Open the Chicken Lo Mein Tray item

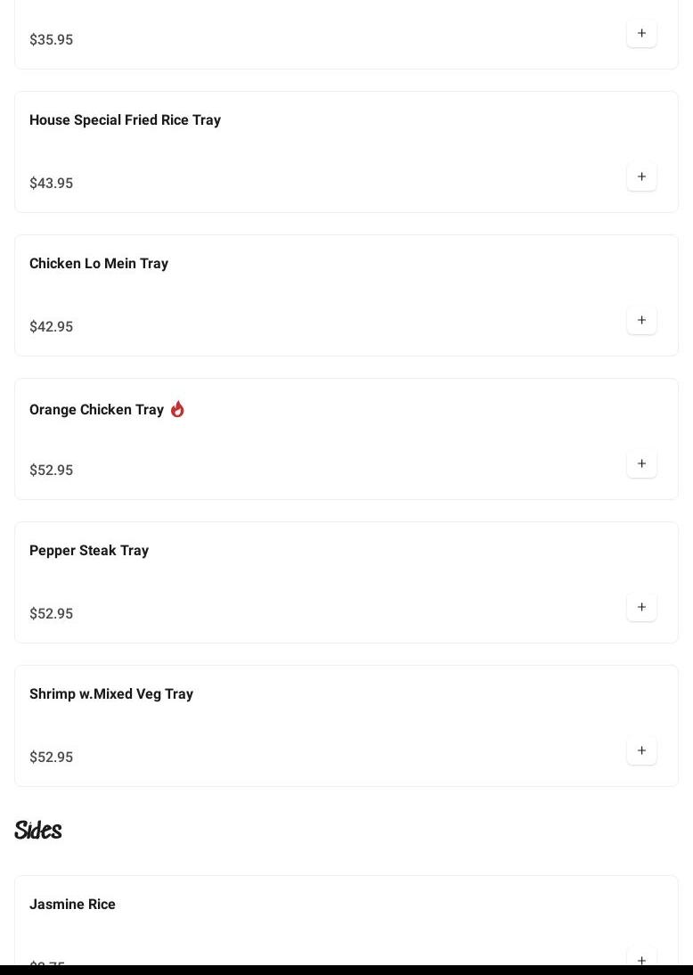tap(99, 264)
